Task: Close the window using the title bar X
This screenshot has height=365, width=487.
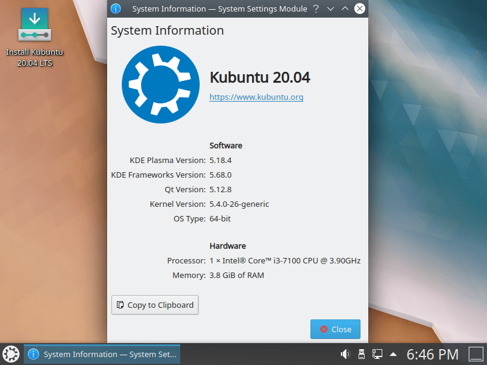Action: (360, 9)
